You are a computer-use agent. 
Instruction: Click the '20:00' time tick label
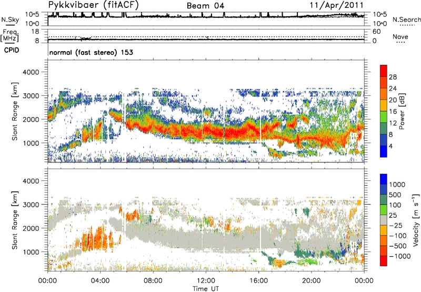pos(312,281)
